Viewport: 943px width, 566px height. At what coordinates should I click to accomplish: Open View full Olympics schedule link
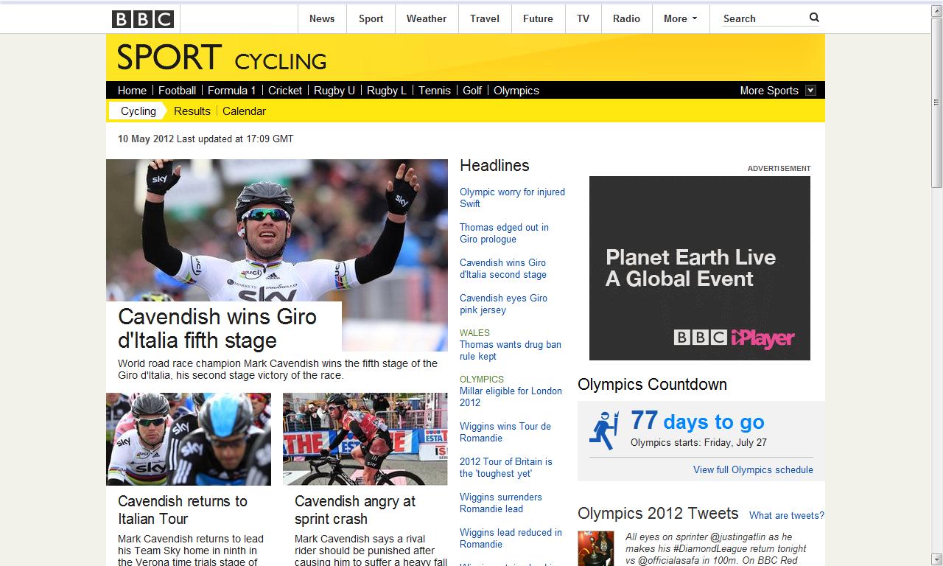click(x=753, y=469)
